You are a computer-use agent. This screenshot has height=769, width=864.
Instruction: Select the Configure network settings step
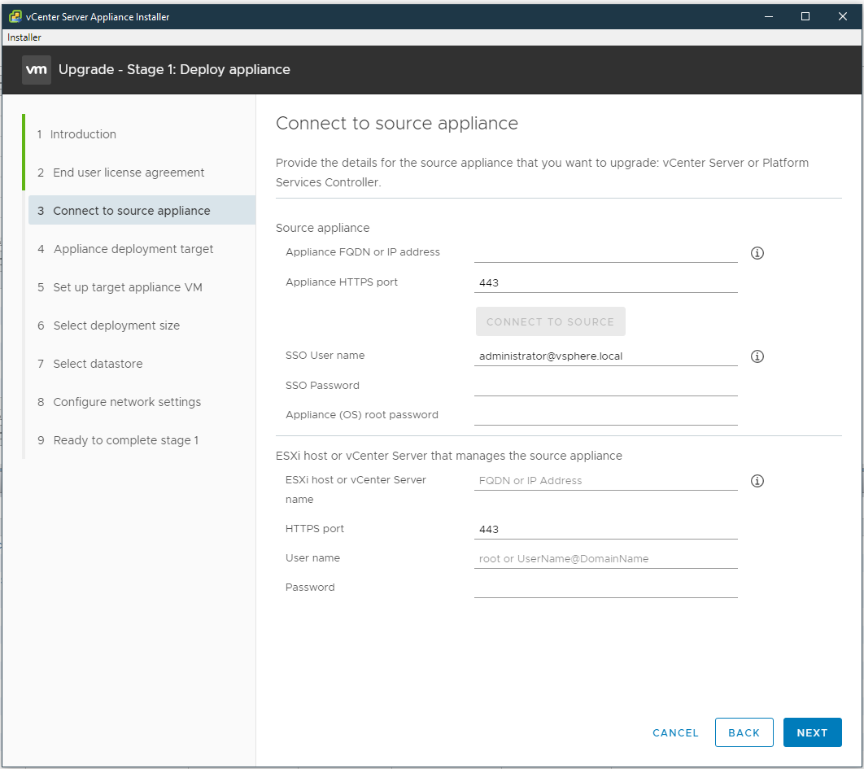coord(127,401)
